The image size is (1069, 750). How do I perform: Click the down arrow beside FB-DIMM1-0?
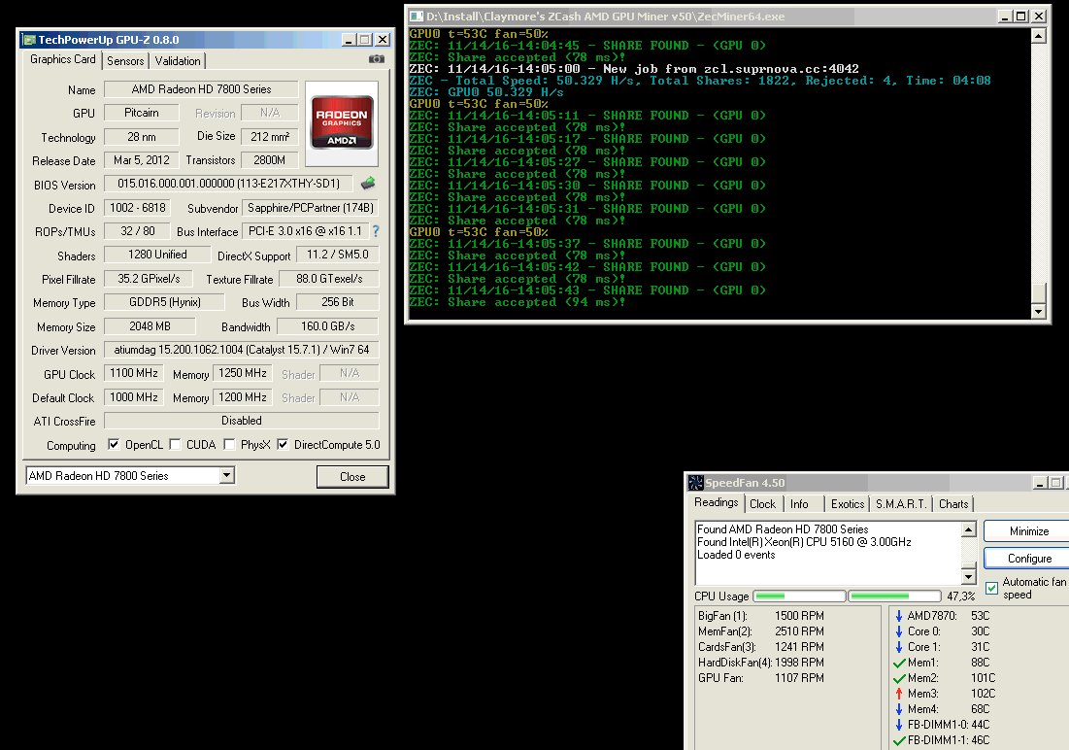coord(898,725)
